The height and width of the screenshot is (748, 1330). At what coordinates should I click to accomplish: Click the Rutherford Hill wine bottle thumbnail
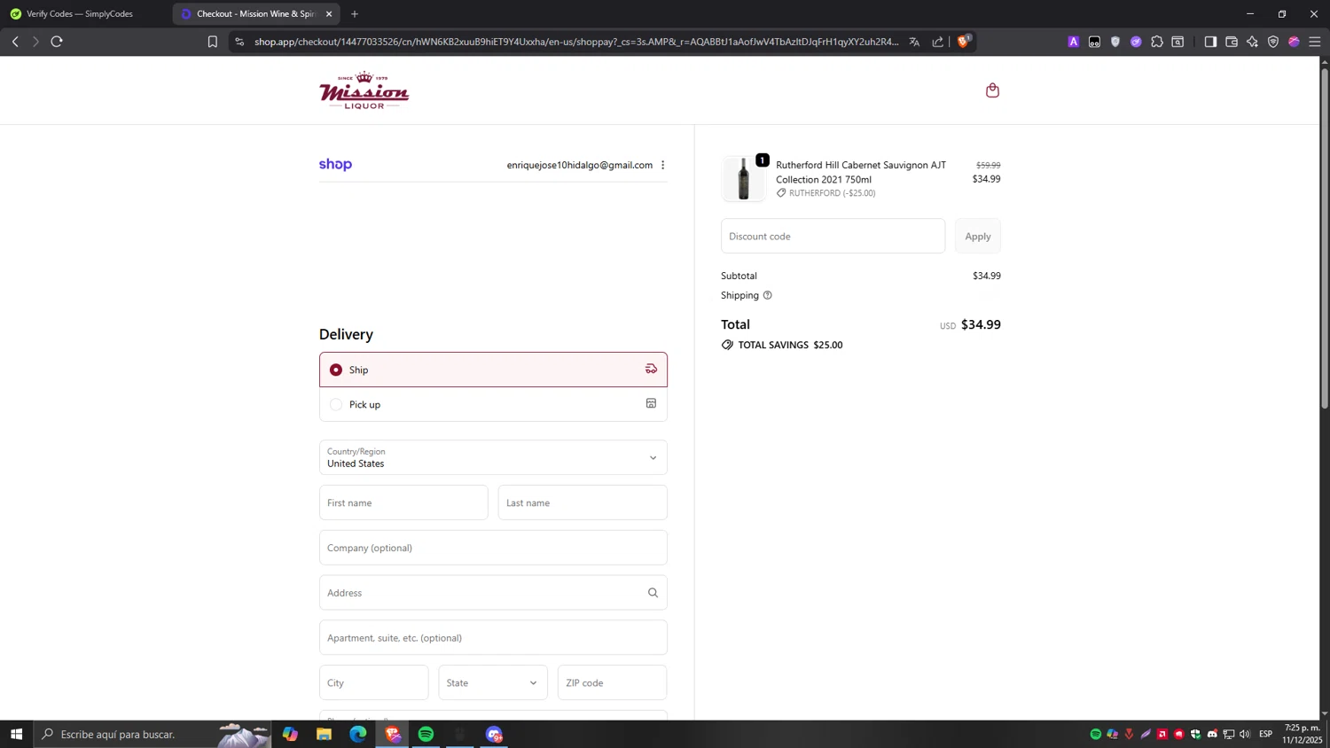pyautogui.click(x=743, y=178)
